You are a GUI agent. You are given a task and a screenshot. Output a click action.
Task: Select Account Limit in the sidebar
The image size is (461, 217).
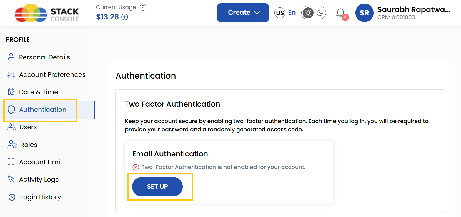(x=11, y=162)
